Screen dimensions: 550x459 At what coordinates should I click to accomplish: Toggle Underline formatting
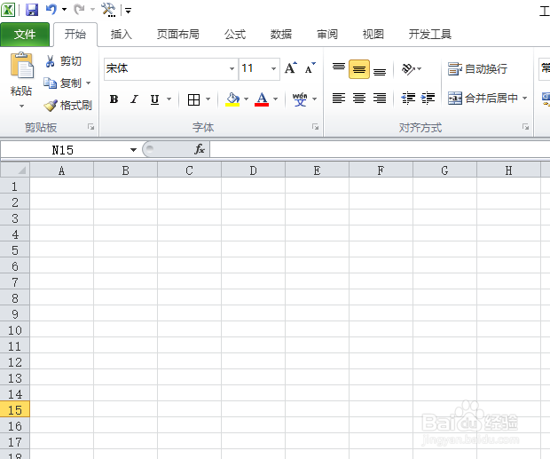pyautogui.click(x=154, y=99)
